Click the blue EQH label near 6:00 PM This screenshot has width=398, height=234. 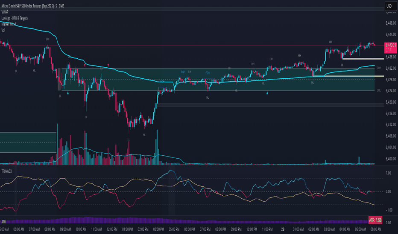click(183, 72)
